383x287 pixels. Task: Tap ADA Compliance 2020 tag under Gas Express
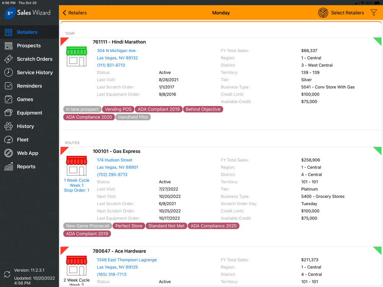(213, 226)
